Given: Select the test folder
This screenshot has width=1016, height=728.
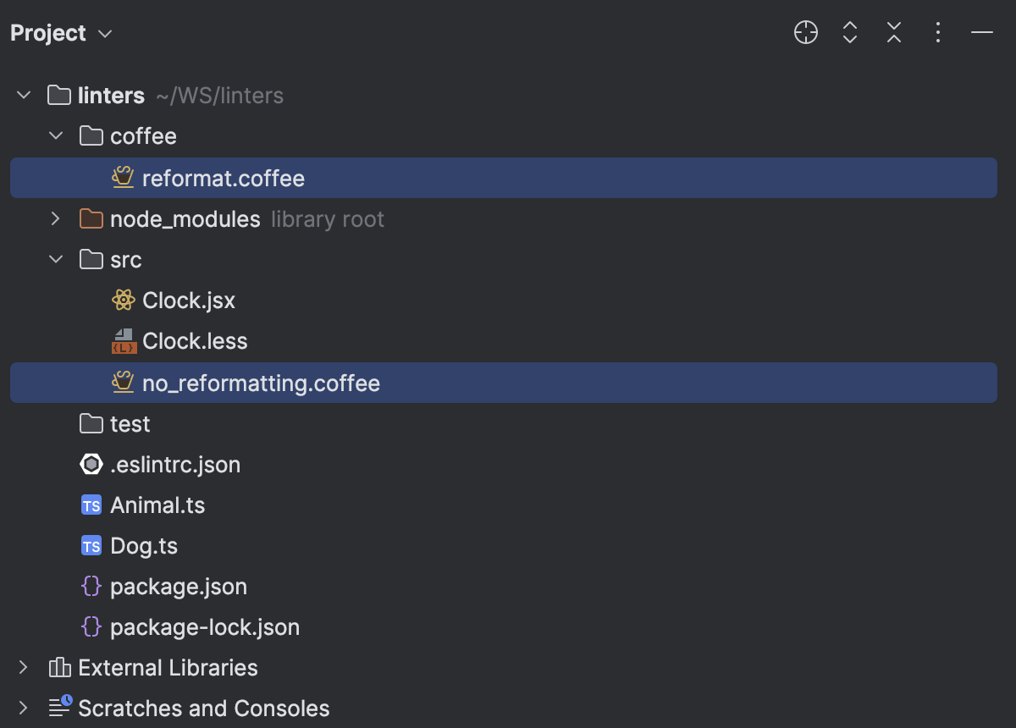Looking at the screenshot, I should 131,423.
